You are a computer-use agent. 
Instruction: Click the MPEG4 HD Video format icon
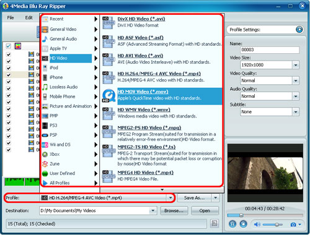[108, 176]
